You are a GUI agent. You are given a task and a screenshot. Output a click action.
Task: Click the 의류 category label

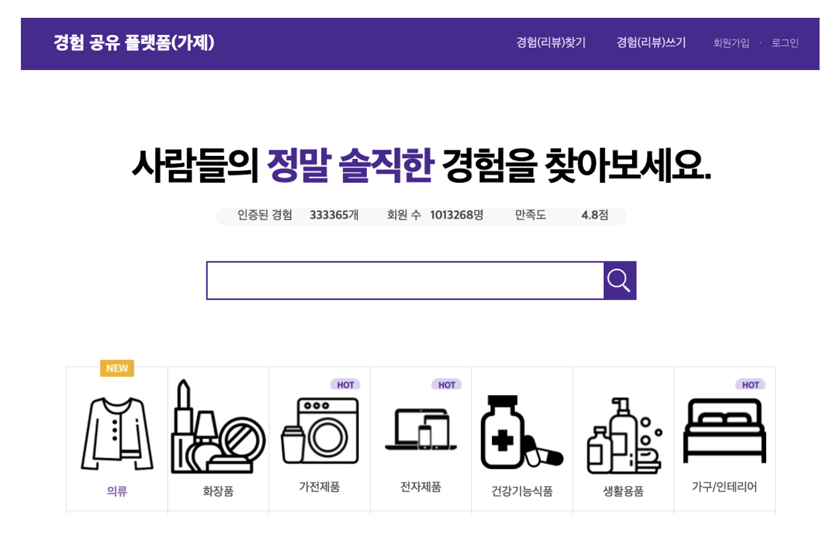117,491
